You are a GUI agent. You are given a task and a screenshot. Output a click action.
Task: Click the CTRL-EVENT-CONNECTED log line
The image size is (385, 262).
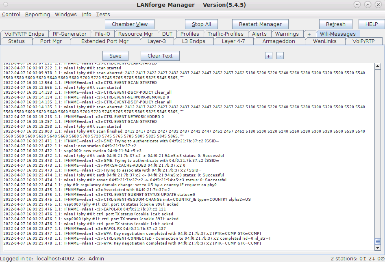tap(137, 238)
